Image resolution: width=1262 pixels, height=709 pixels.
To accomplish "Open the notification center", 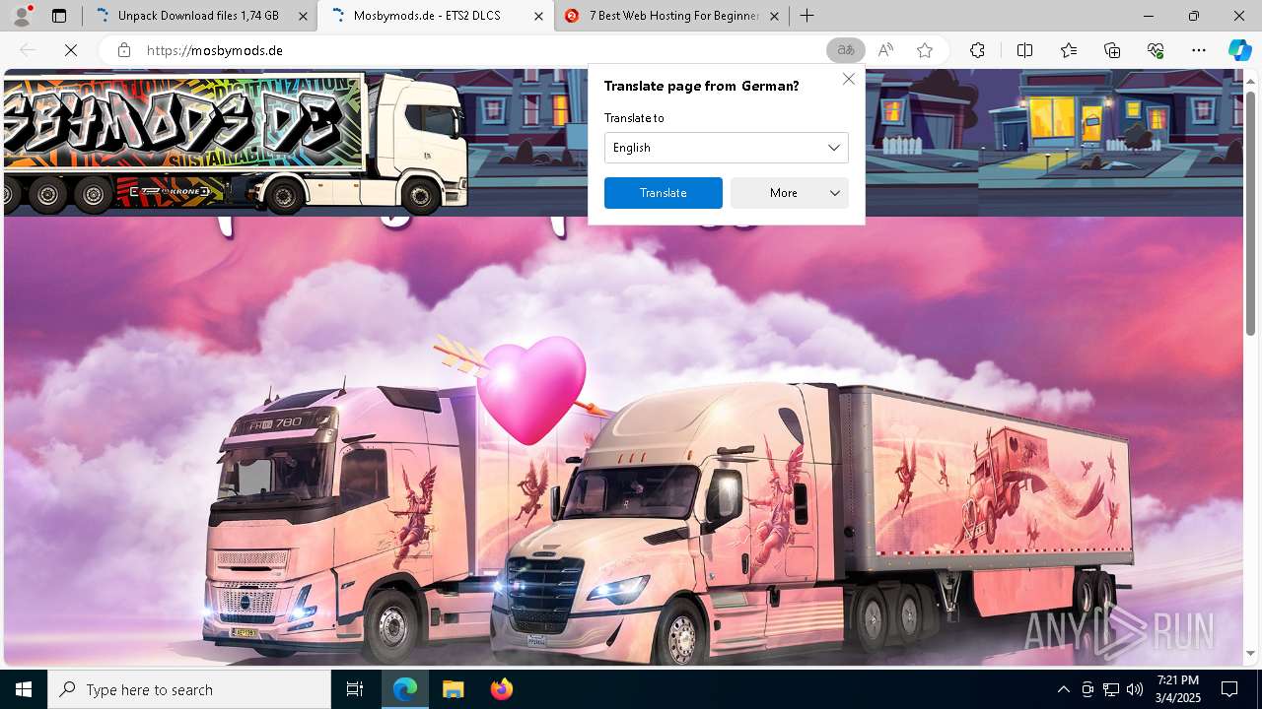I will [1229, 689].
